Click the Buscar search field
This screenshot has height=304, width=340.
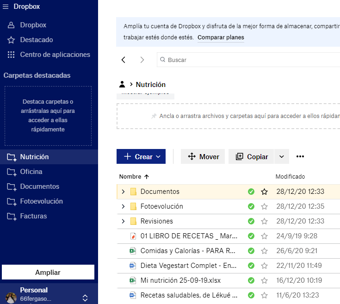250,60
